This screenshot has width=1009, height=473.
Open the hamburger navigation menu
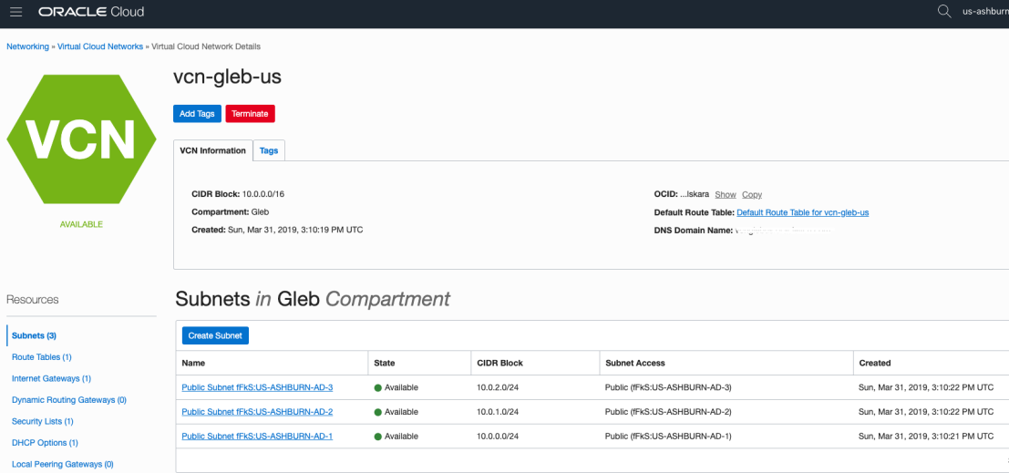16,12
